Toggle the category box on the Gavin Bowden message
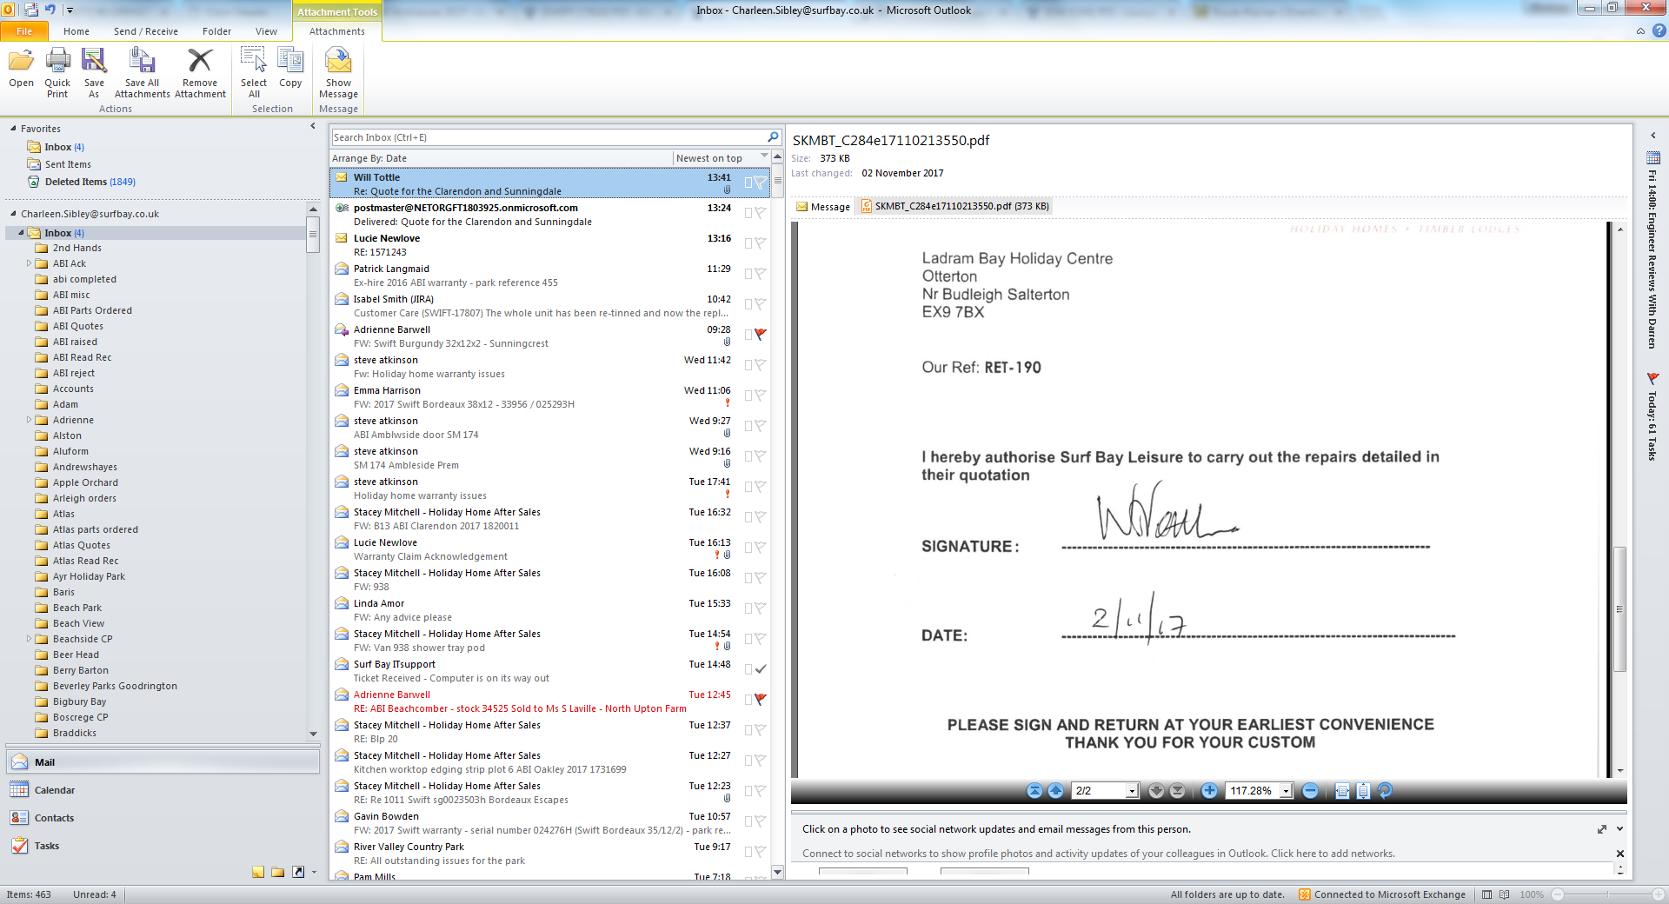This screenshot has height=904, width=1669. (x=748, y=821)
